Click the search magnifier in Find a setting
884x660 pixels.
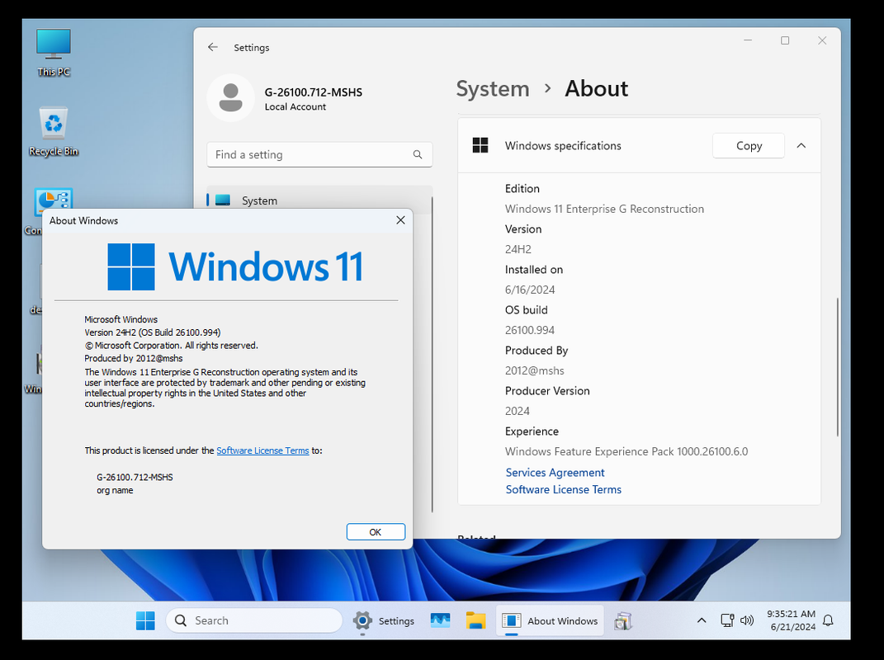pos(417,154)
